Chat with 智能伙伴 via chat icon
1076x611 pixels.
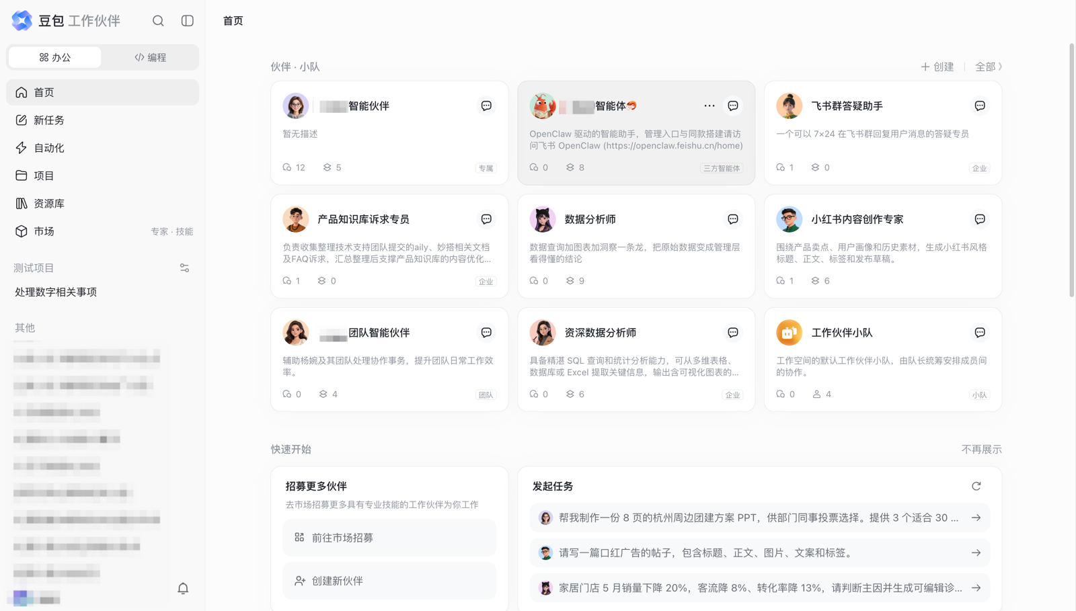[x=486, y=106]
